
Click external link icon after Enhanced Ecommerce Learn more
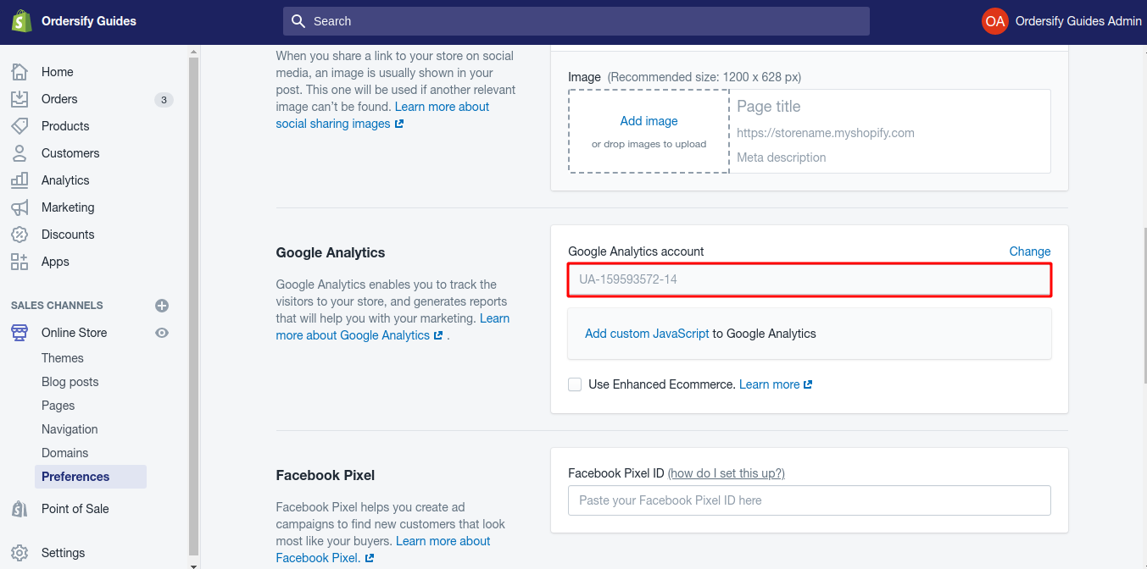click(x=808, y=384)
